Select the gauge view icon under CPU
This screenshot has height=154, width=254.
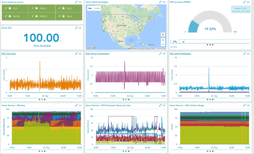[x=174, y=41]
